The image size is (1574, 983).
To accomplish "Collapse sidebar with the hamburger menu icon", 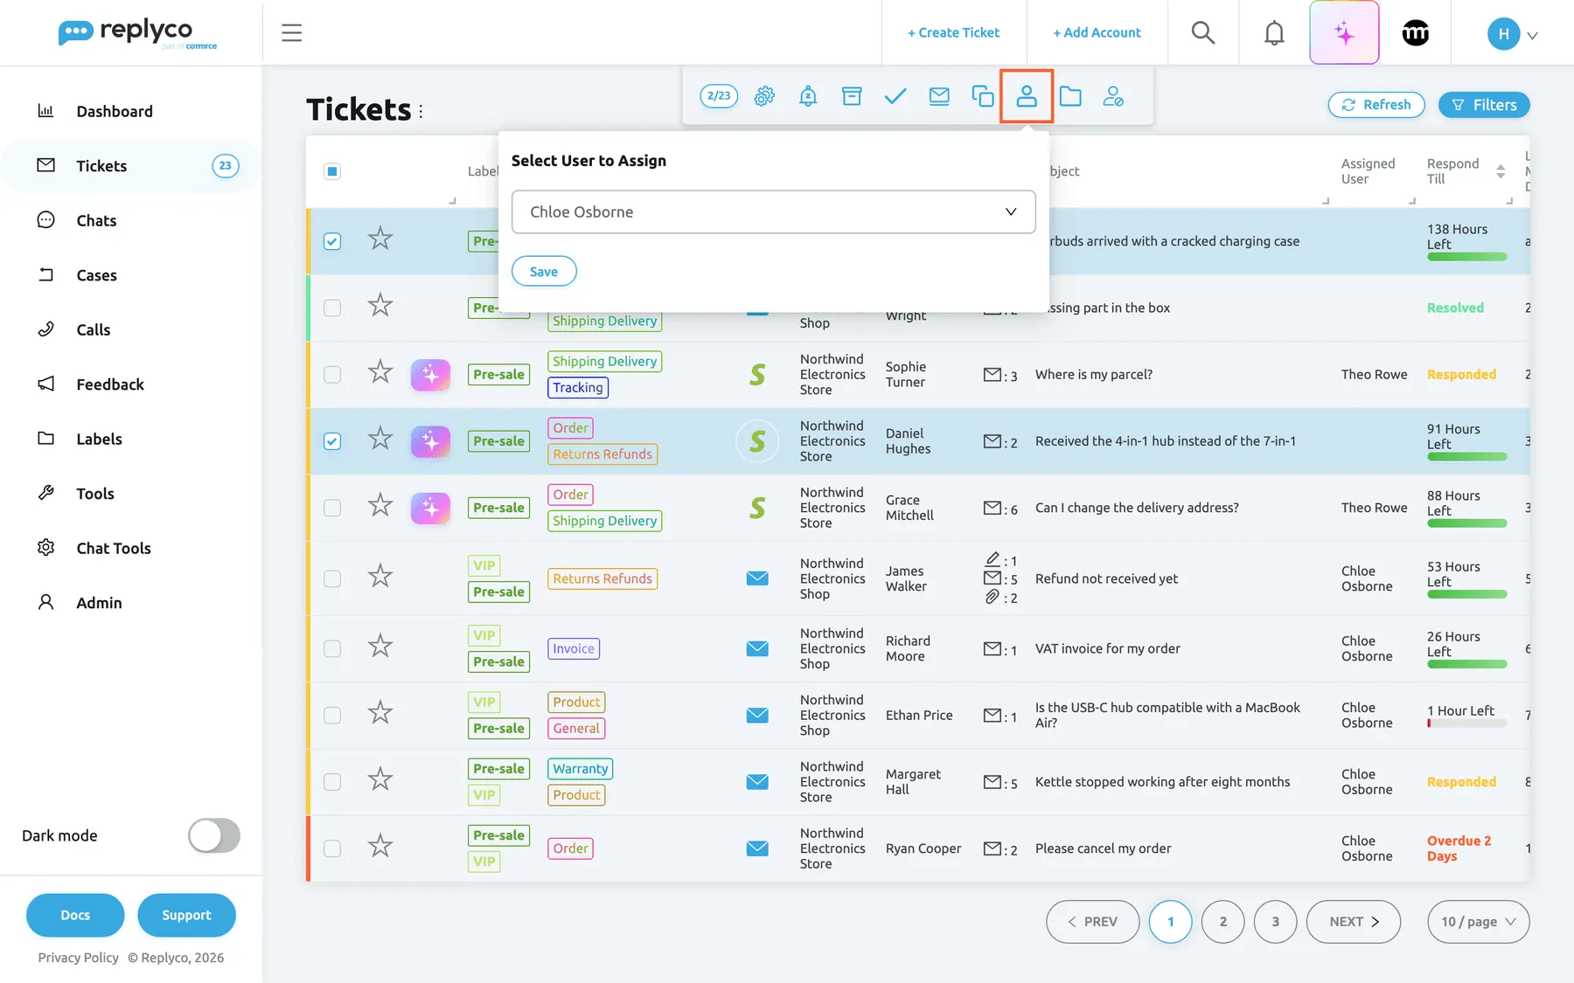I will click(292, 33).
